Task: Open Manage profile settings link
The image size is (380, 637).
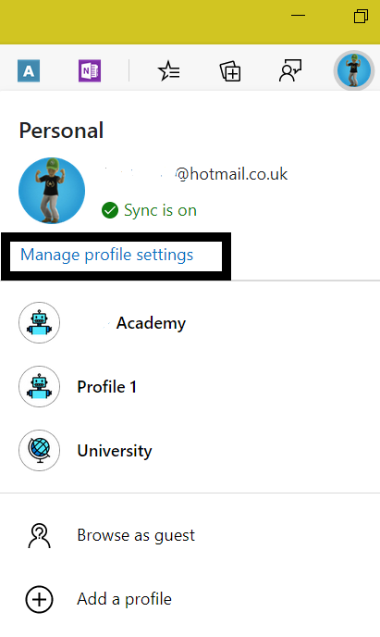Action: tap(106, 256)
